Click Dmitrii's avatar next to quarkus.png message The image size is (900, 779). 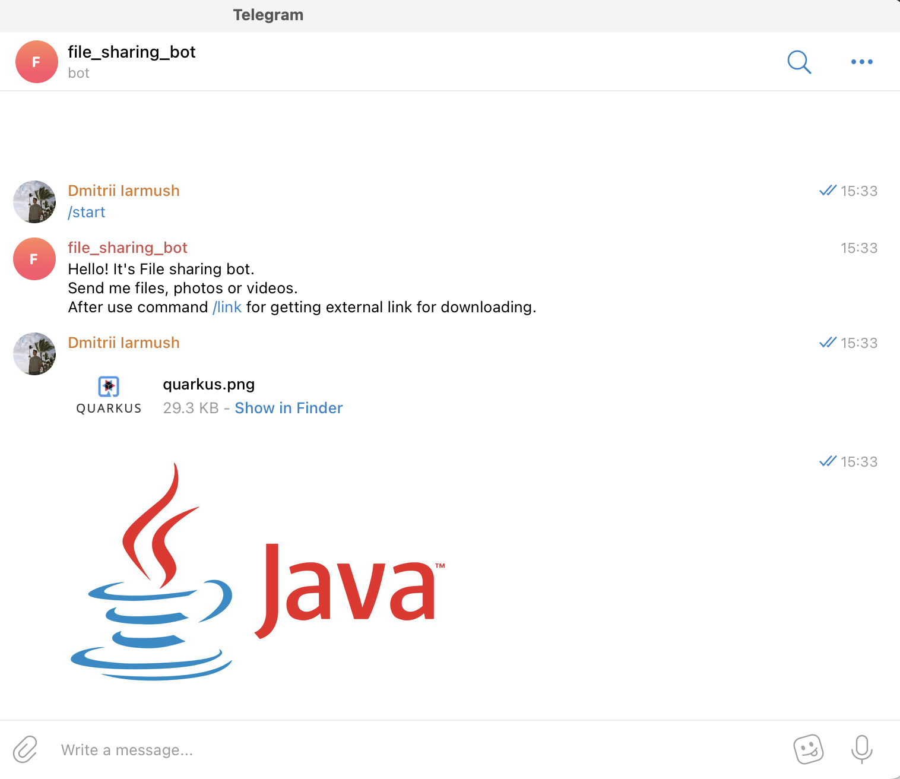[34, 354]
